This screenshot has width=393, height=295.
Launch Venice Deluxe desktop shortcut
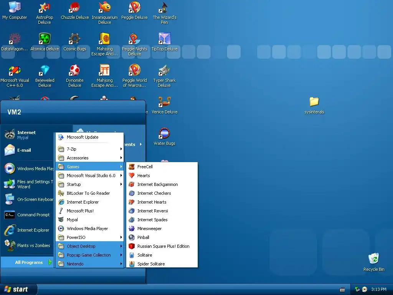(x=164, y=105)
